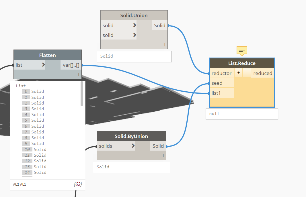Click lacing indicator on Solid.Union node
The width and height of the screenshot is (306, 197).
coord(165,45)
